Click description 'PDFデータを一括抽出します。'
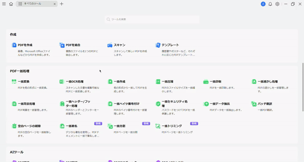This screenshot has width=304, height=162. pos(226,110)
